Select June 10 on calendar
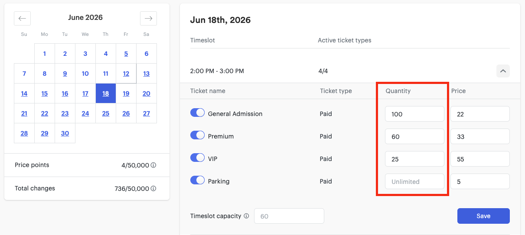The image size is (525, 235). coord(85,74)
